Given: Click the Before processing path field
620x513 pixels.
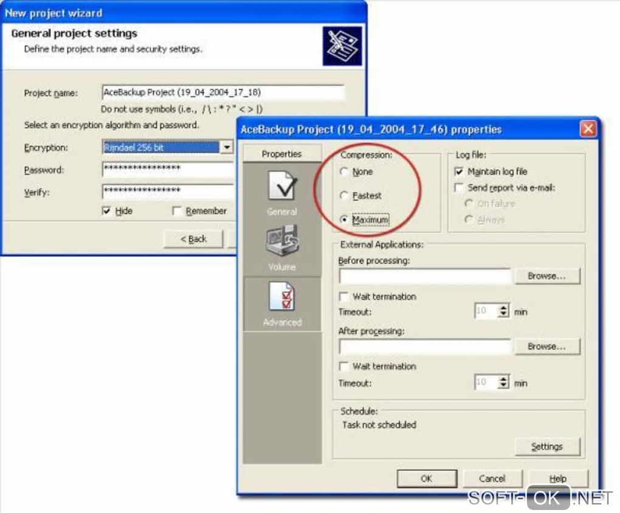Looking at the screenshot, I should click(x=425, y=276).
